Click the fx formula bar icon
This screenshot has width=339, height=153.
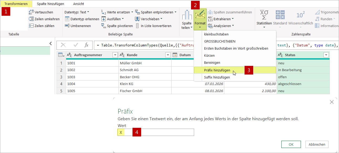coord(87,45)
